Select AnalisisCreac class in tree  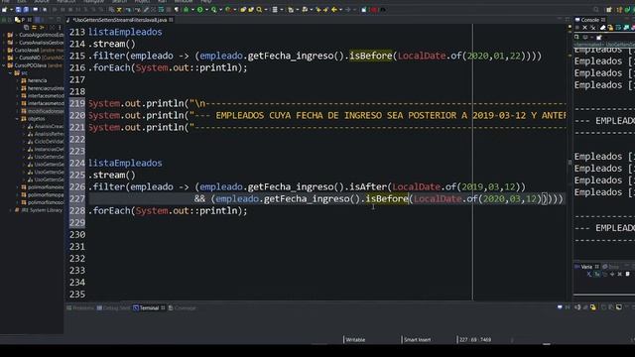(x=49, y=126)
